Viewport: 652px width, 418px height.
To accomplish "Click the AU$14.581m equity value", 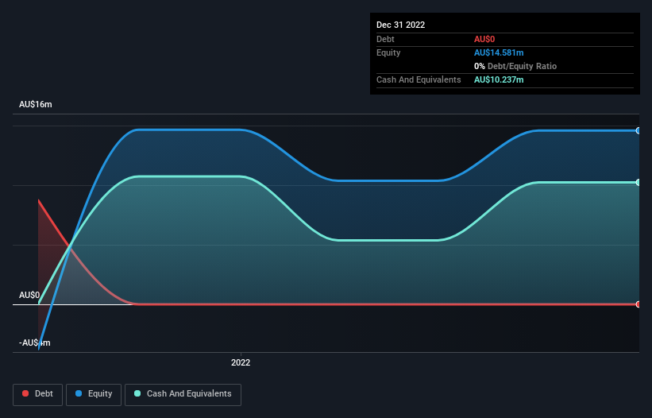I will tap(499, 52).
